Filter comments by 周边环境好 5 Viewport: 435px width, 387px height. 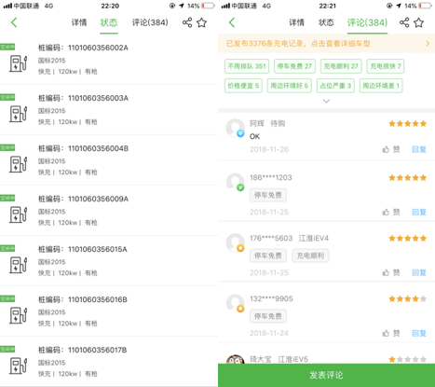click(290, 86)
